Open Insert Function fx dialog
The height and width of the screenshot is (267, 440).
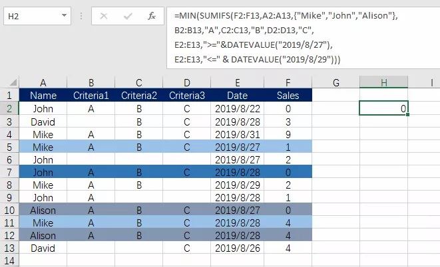[x=151, y=15]
